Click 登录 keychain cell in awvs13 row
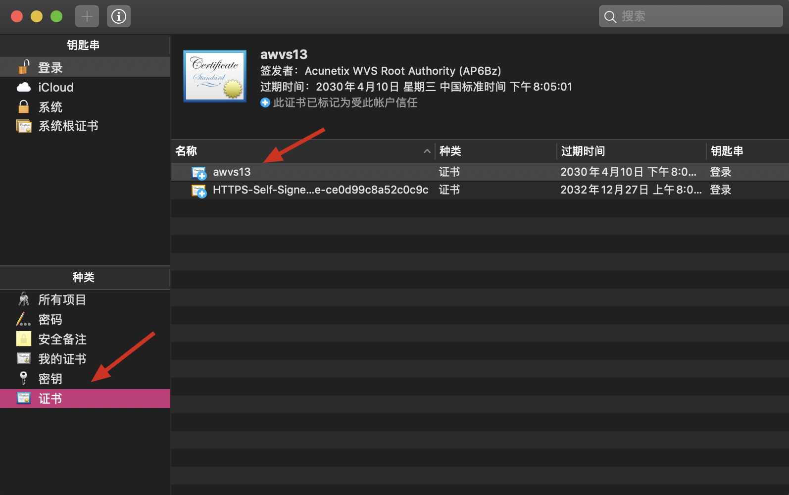Image resolution: width=789 pixels, height=495 pixels. pos(721,172)
